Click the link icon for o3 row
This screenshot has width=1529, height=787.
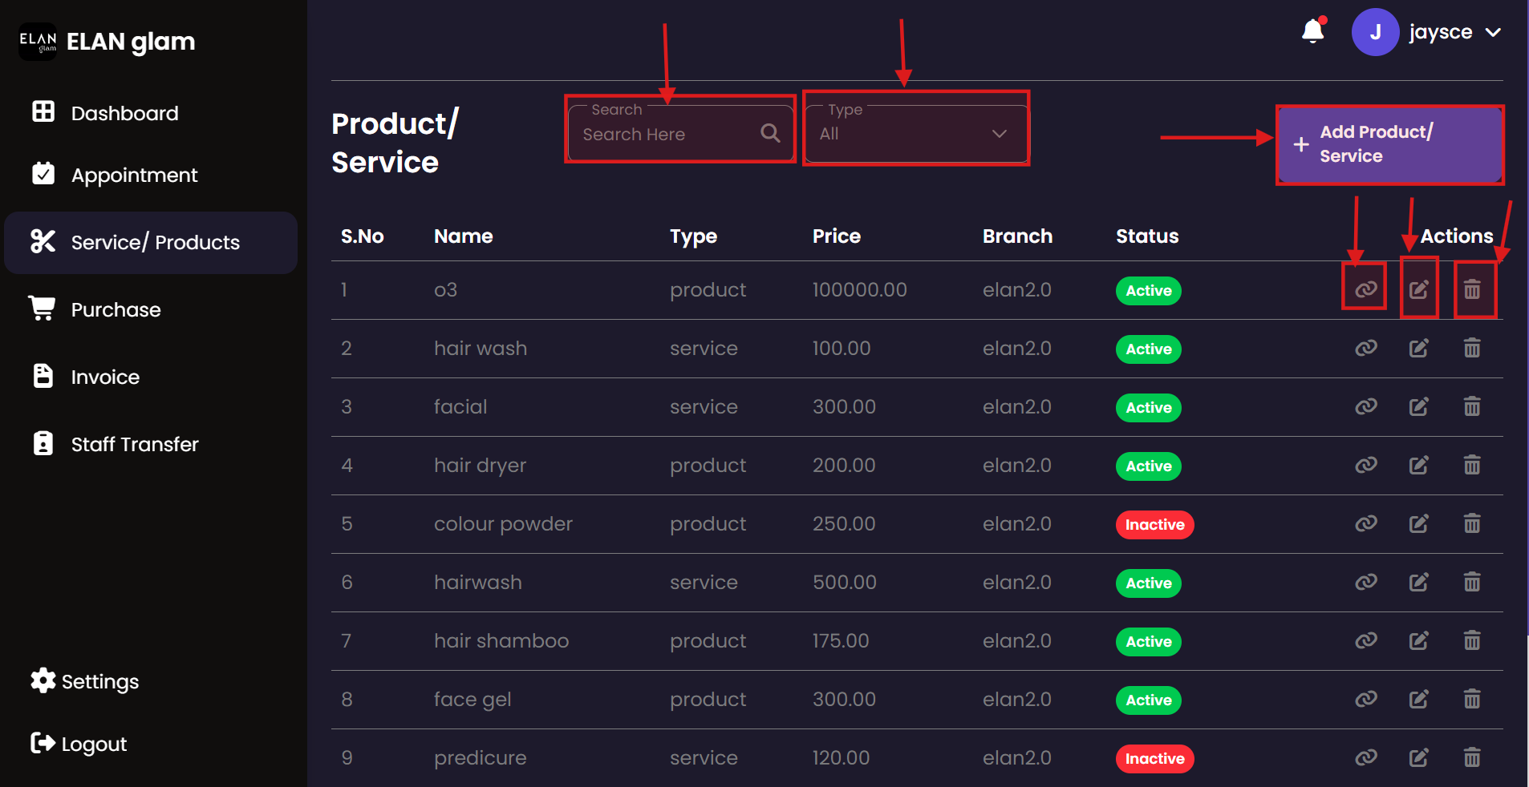(x=1365, y=289)
